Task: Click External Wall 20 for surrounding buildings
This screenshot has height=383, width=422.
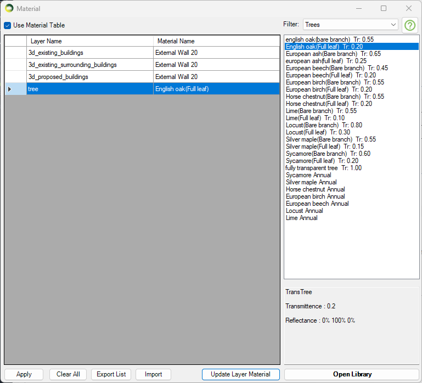Action: click(216, 65)
